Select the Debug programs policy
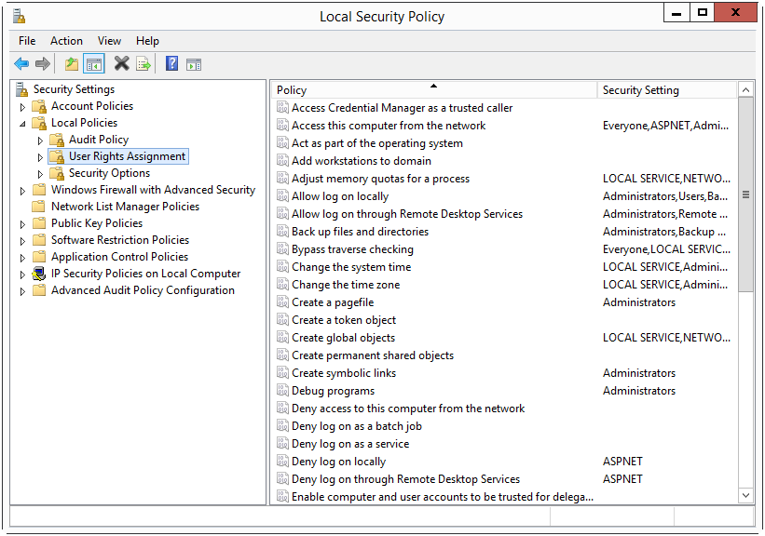 pos(333,391)
